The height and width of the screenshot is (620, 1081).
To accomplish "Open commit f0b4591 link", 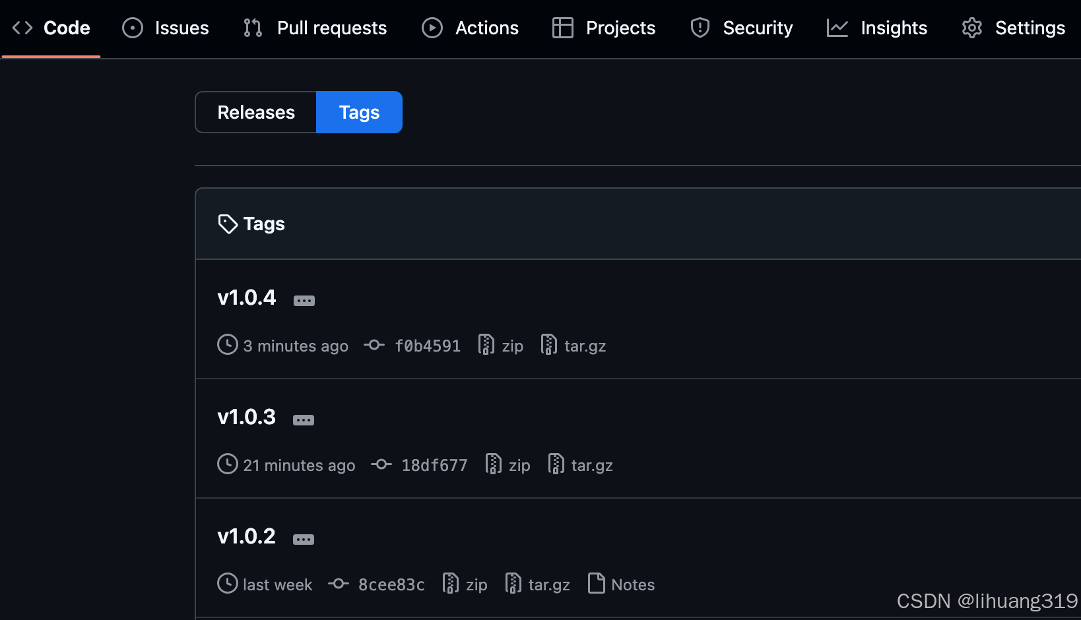I will click(428, 345).
